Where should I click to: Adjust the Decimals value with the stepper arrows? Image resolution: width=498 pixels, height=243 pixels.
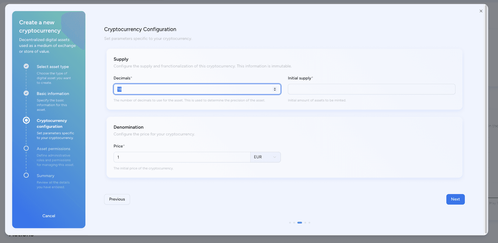click(275, 89)
